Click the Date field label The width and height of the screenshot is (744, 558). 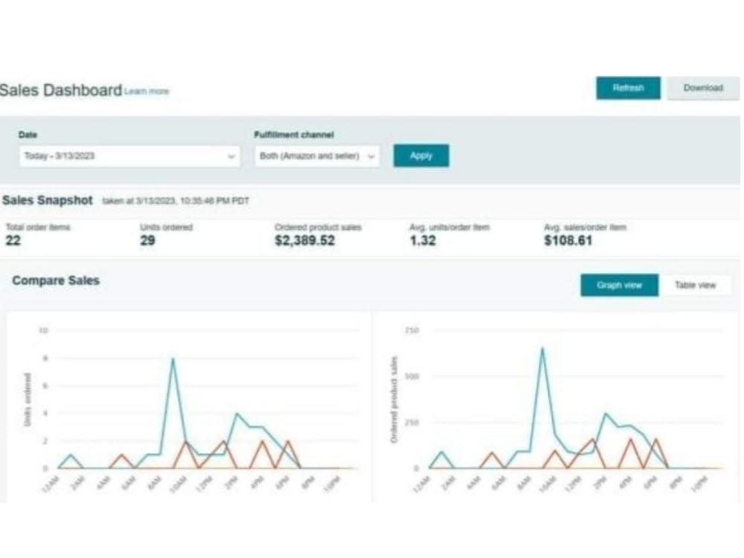click(28, 135)
